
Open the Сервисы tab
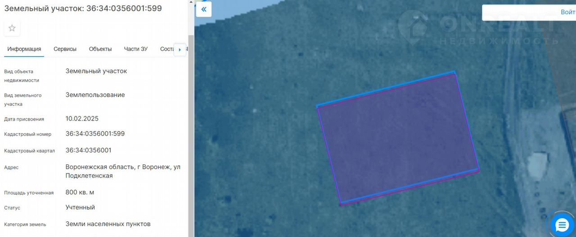65,49
